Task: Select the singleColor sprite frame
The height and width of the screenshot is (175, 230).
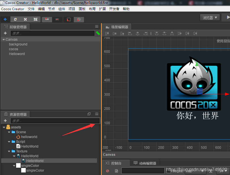Action: tap(35, 170)
